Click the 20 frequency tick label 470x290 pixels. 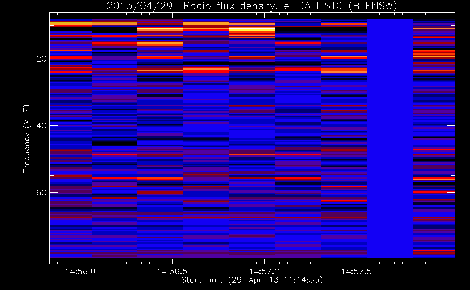[x=41, y=59]
